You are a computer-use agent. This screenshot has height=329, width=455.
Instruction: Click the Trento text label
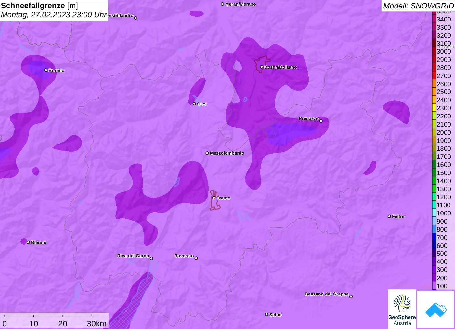click(224, 198)
